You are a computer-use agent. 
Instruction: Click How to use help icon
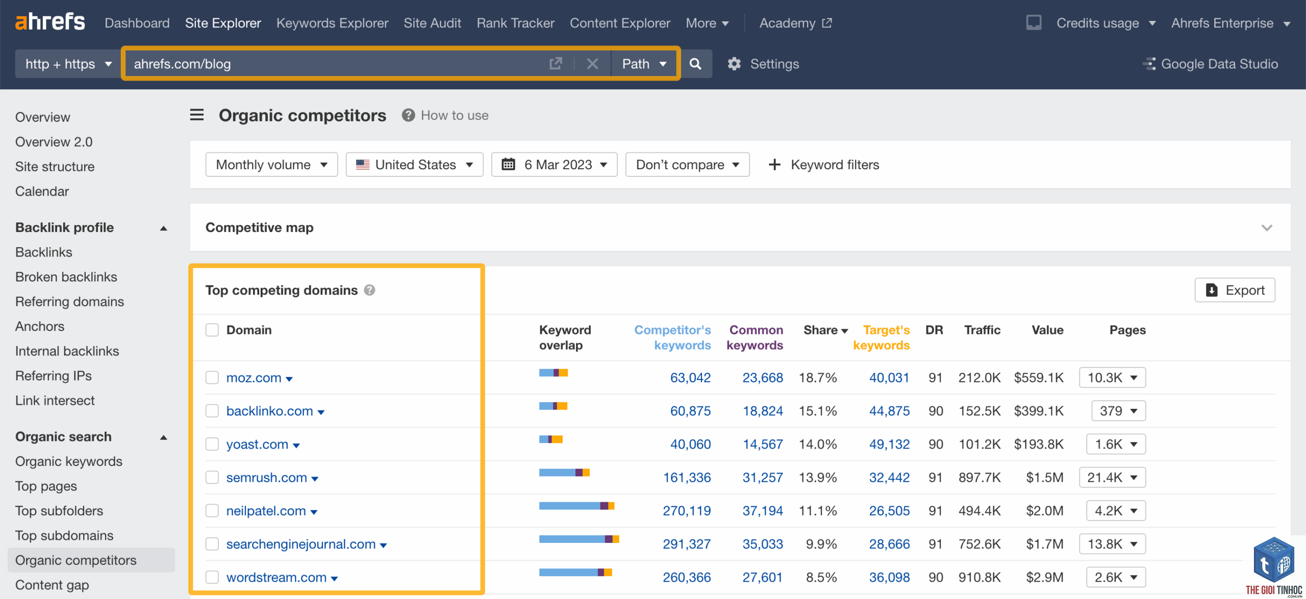[x=408, y=115]
